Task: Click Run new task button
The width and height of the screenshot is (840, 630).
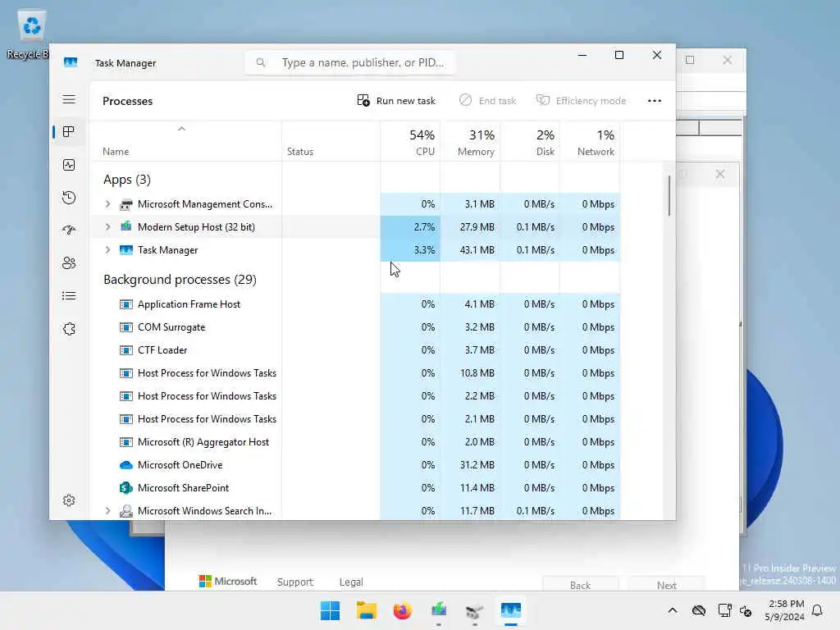Action: (396, 101)
